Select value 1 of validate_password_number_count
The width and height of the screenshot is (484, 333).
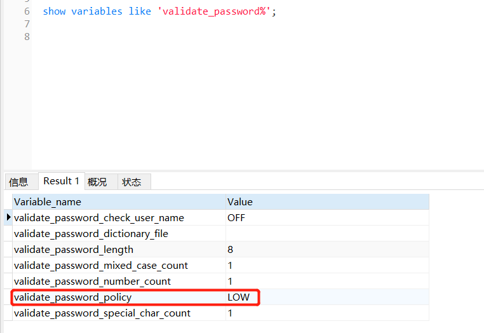(327, 282)
